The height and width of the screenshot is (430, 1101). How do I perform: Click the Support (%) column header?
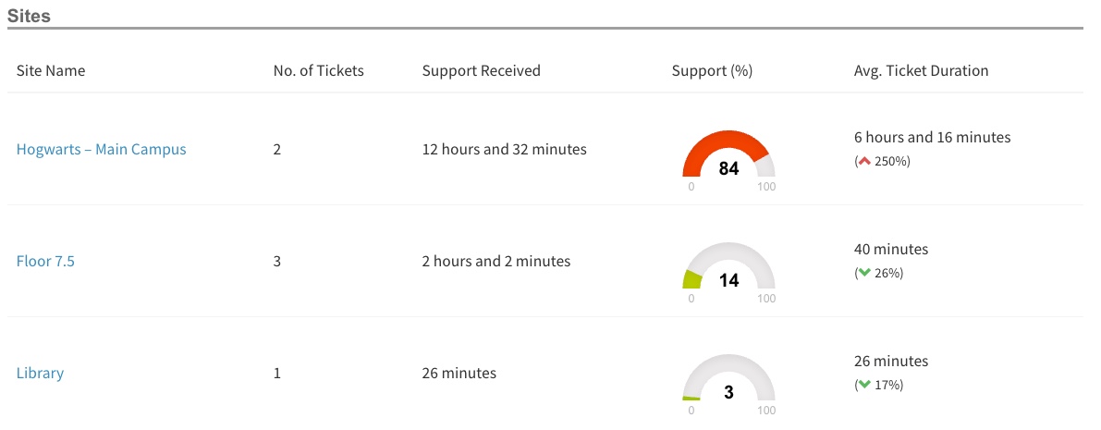[709, 70]
